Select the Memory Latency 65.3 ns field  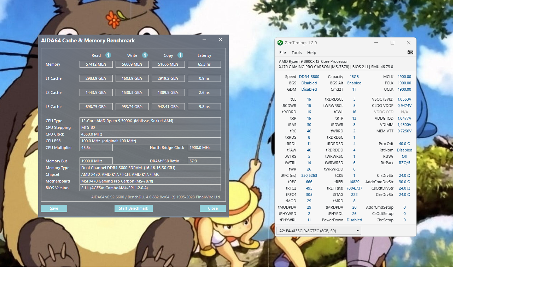coord(204,64)
